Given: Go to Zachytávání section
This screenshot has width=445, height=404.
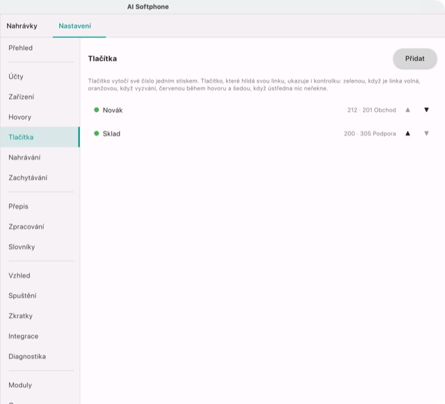Looking at the screenshot, I should click(x=40, y=178).
